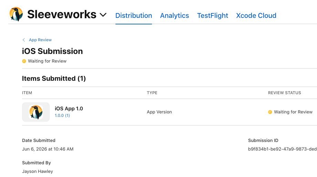Click the Submitted By label
The height and width of the screenshot is (177, 317).
click(37, 163)
